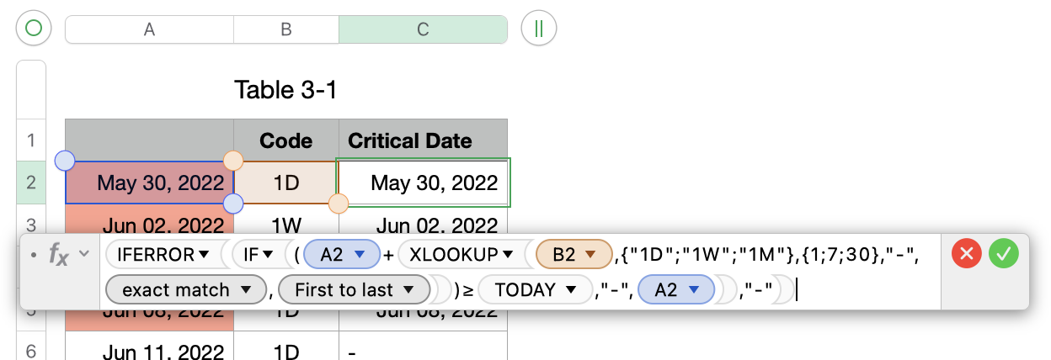This screenshot has height=360, width=1051.
Task: Select column A header tab
Action: pyautogui.click(x=149, y=29)
